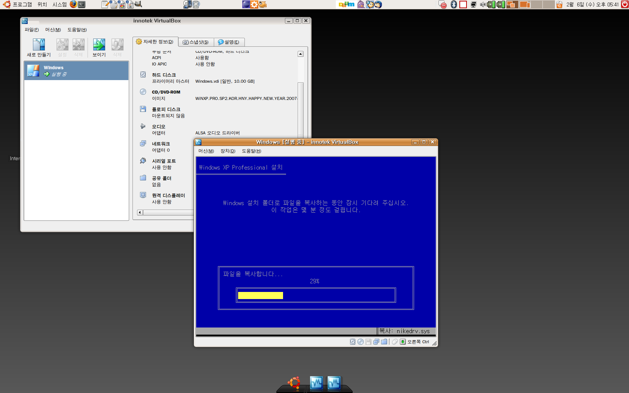Viewport: 629px width, 393px height.
Task: Click the shared folders status bar icon
Action: tap(384, 342)
